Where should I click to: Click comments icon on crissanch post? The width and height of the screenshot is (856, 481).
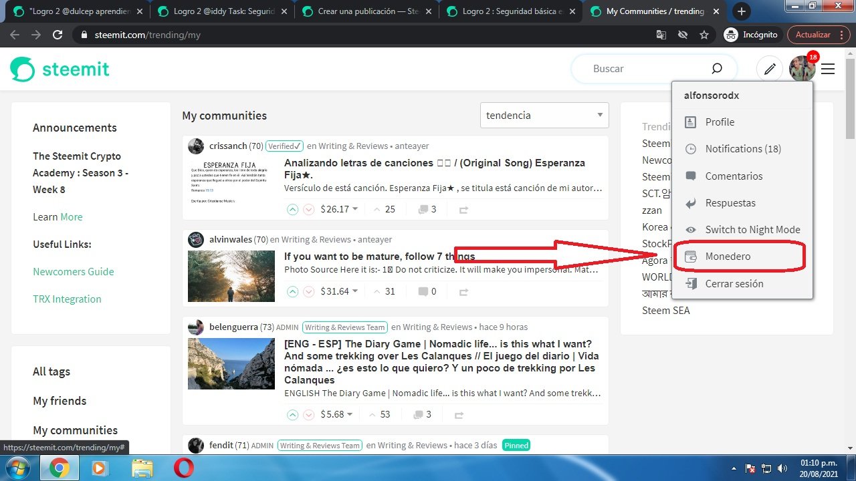tap(423, 209)
